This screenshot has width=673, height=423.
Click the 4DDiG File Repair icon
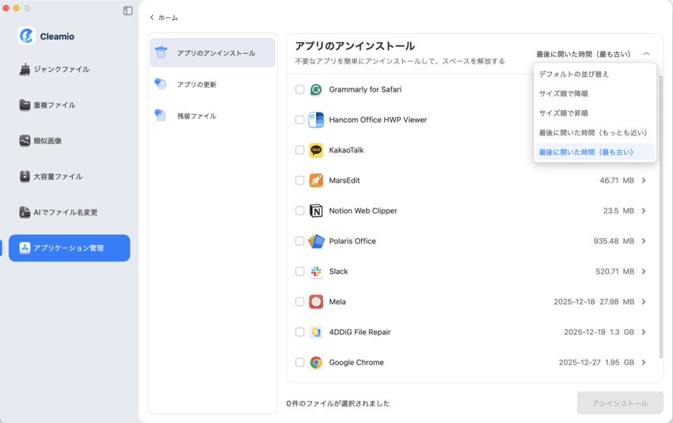[316, 332]
